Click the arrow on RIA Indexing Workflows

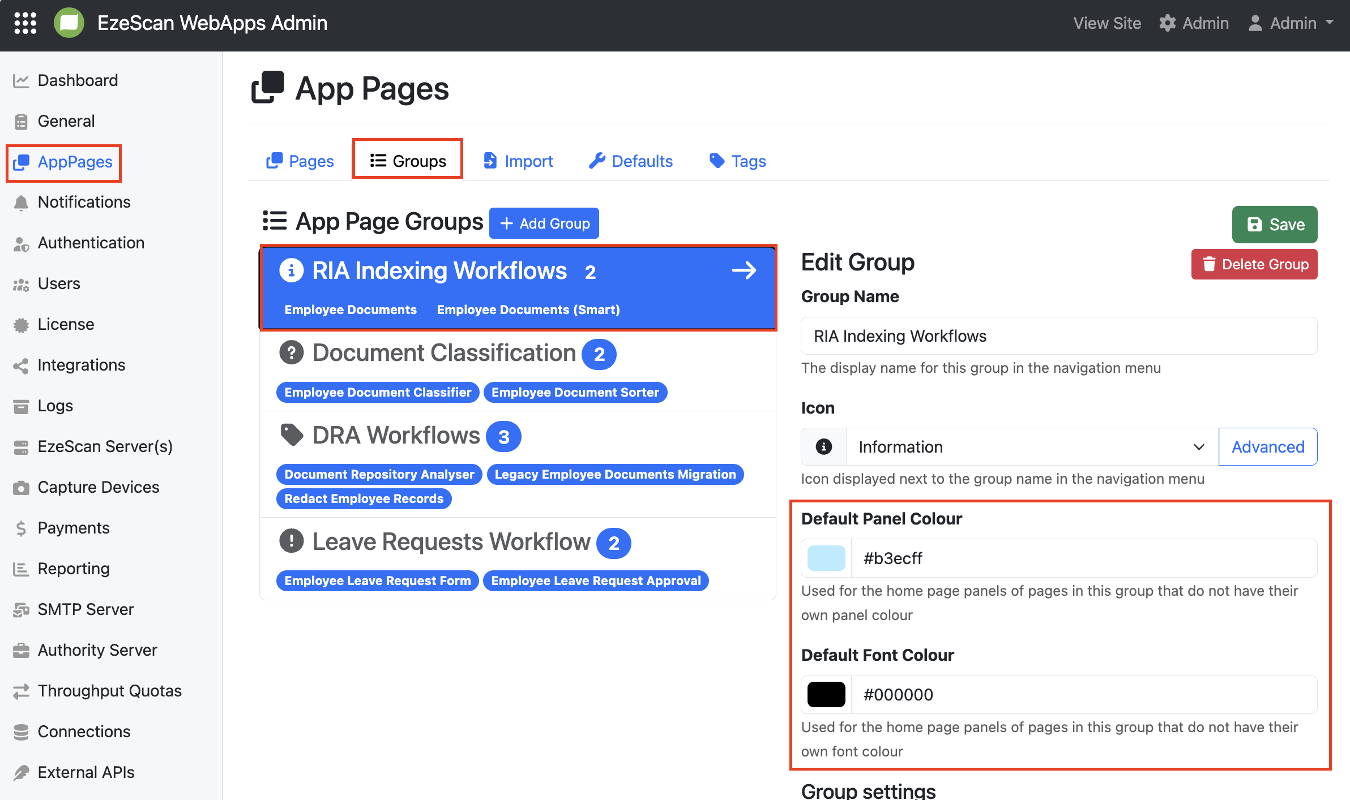coord(744,270)
